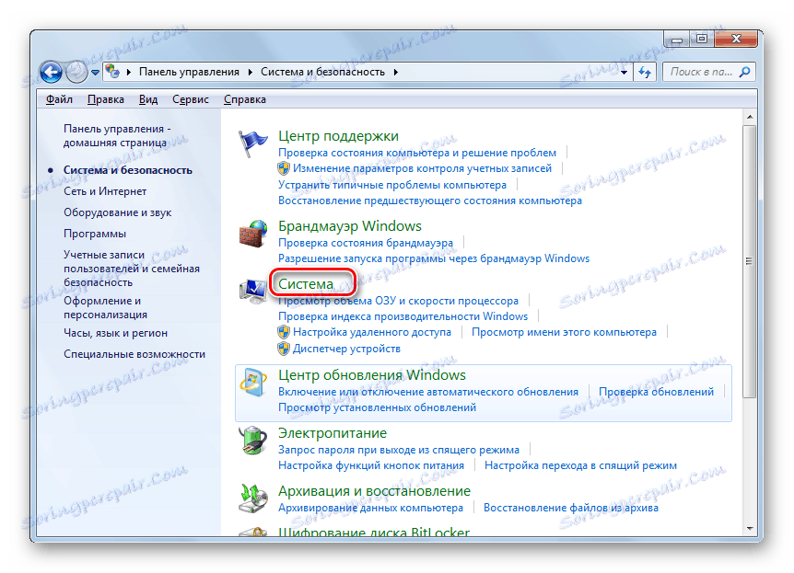Click the search magnifier icon
Screen dimensions: 794x573
click(x=744, y=72)
